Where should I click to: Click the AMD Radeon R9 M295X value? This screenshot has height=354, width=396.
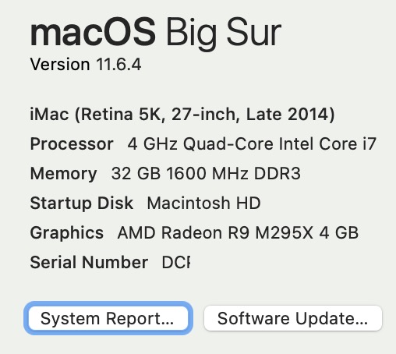(x=215, y=232)
